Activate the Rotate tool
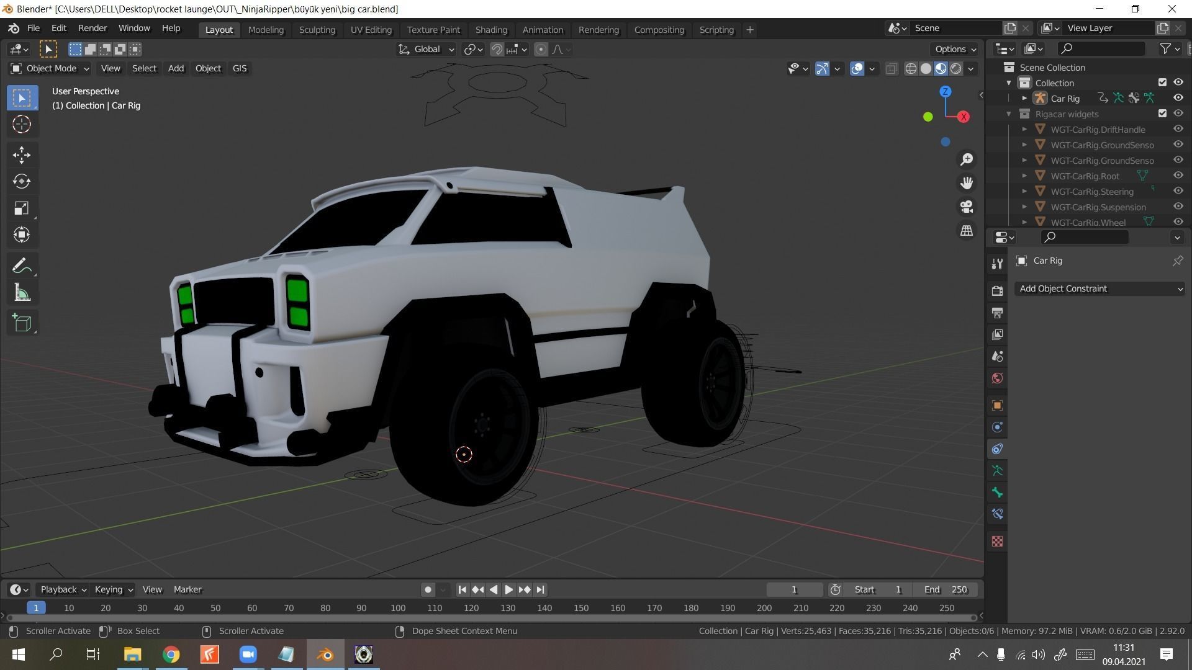 [x=22, y=181]
